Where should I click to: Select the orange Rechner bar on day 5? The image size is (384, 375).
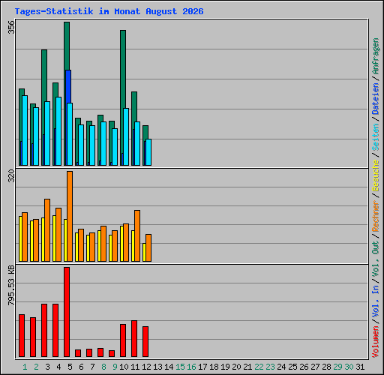pyautogui.click(x=70, y=217)
